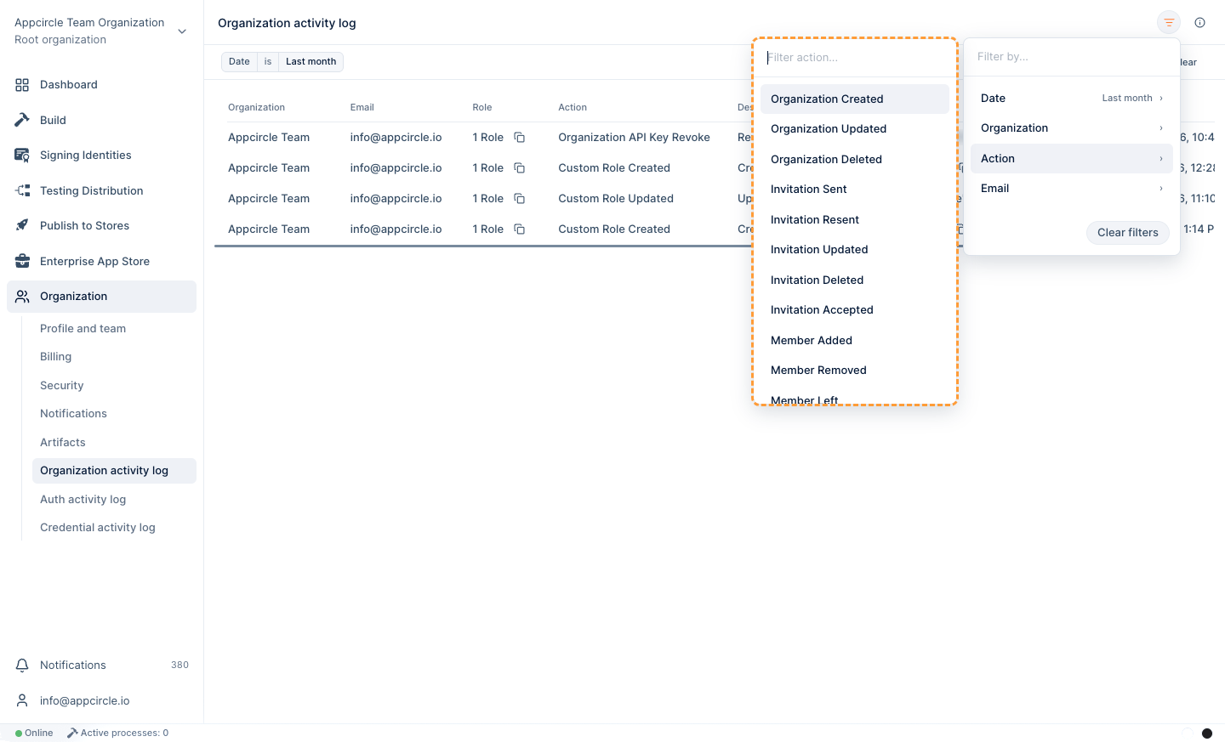Click the Filter action search field
Image resolution: width=1225 pixels, height=742 pixels.
[855, 58]
